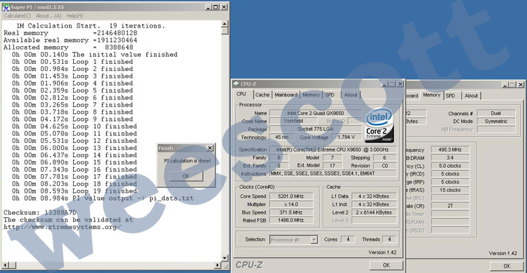Switch to Cache tab in front CPU-Z window
The image size is (527, 273).
coord(262,95)
